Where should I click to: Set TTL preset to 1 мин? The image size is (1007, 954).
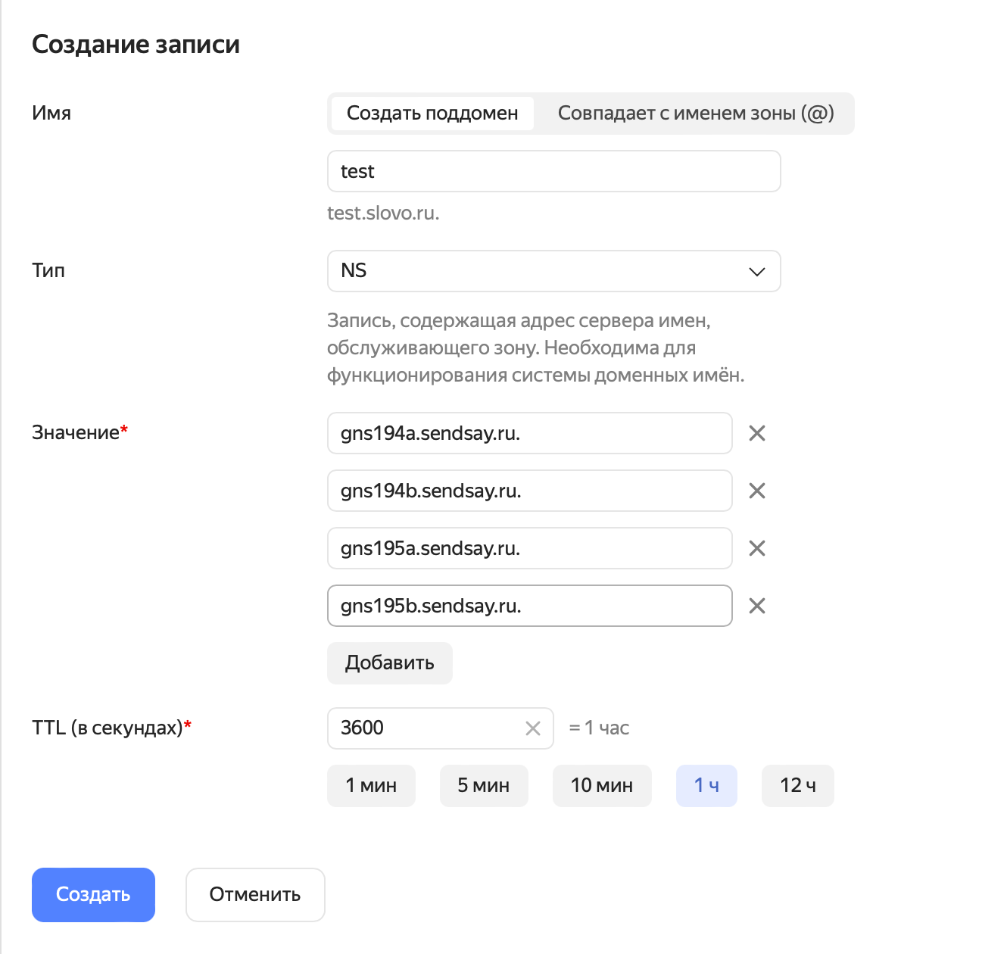coord(371,786)
